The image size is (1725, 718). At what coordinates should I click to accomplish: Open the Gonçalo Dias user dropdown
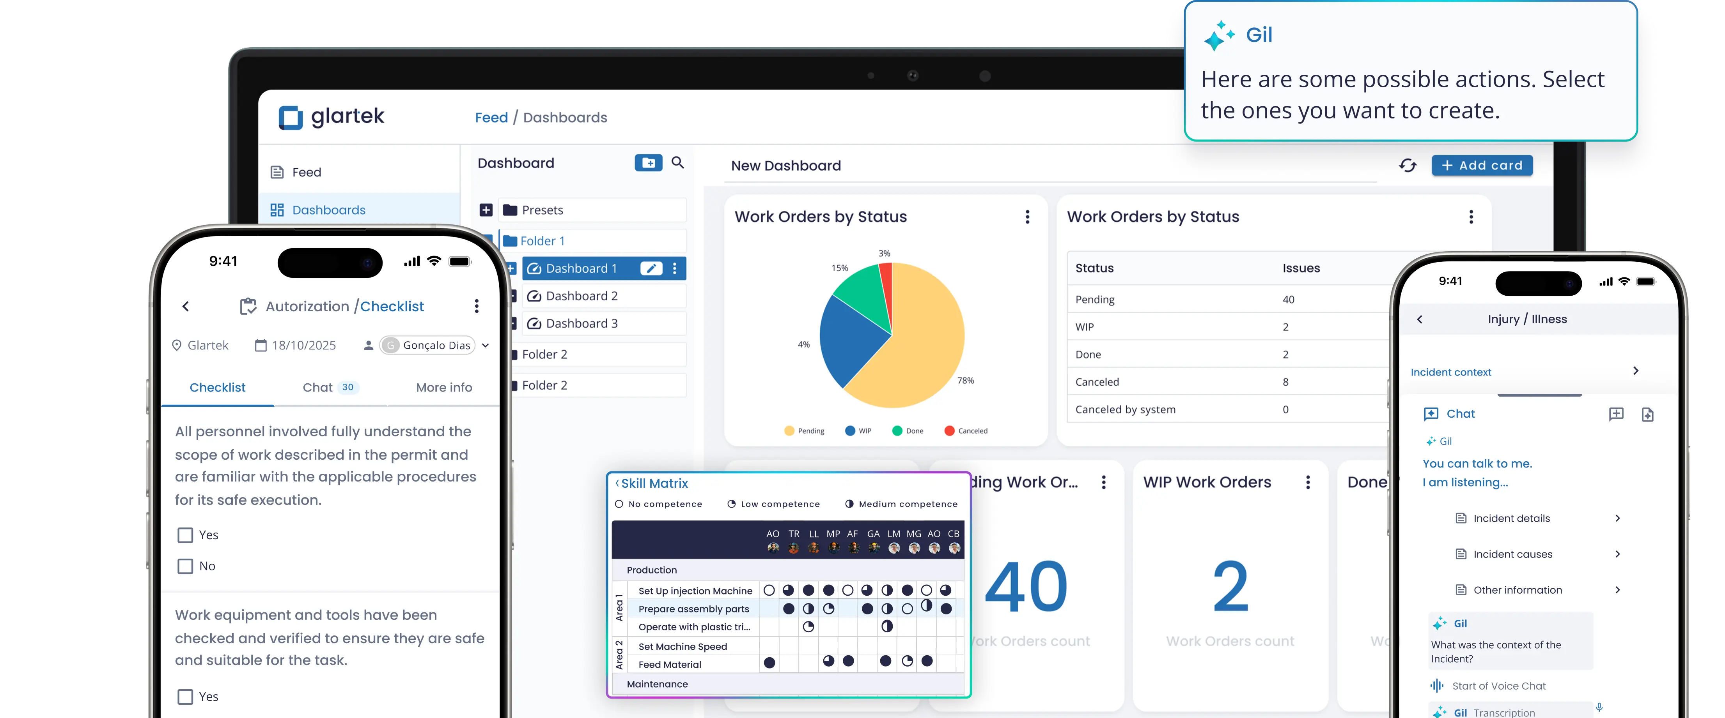pyautogui.click(x=486, y=345)
